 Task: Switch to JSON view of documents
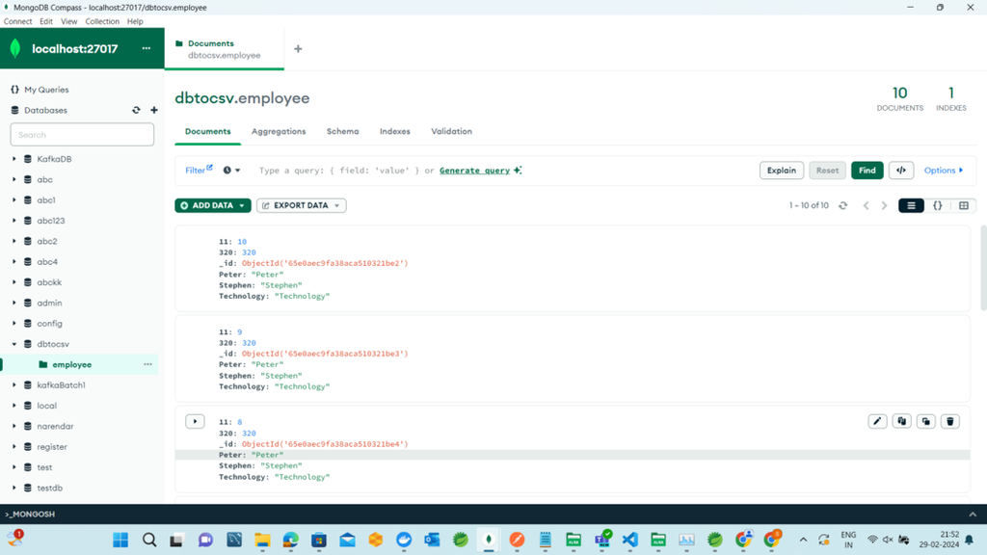[937, 206]
